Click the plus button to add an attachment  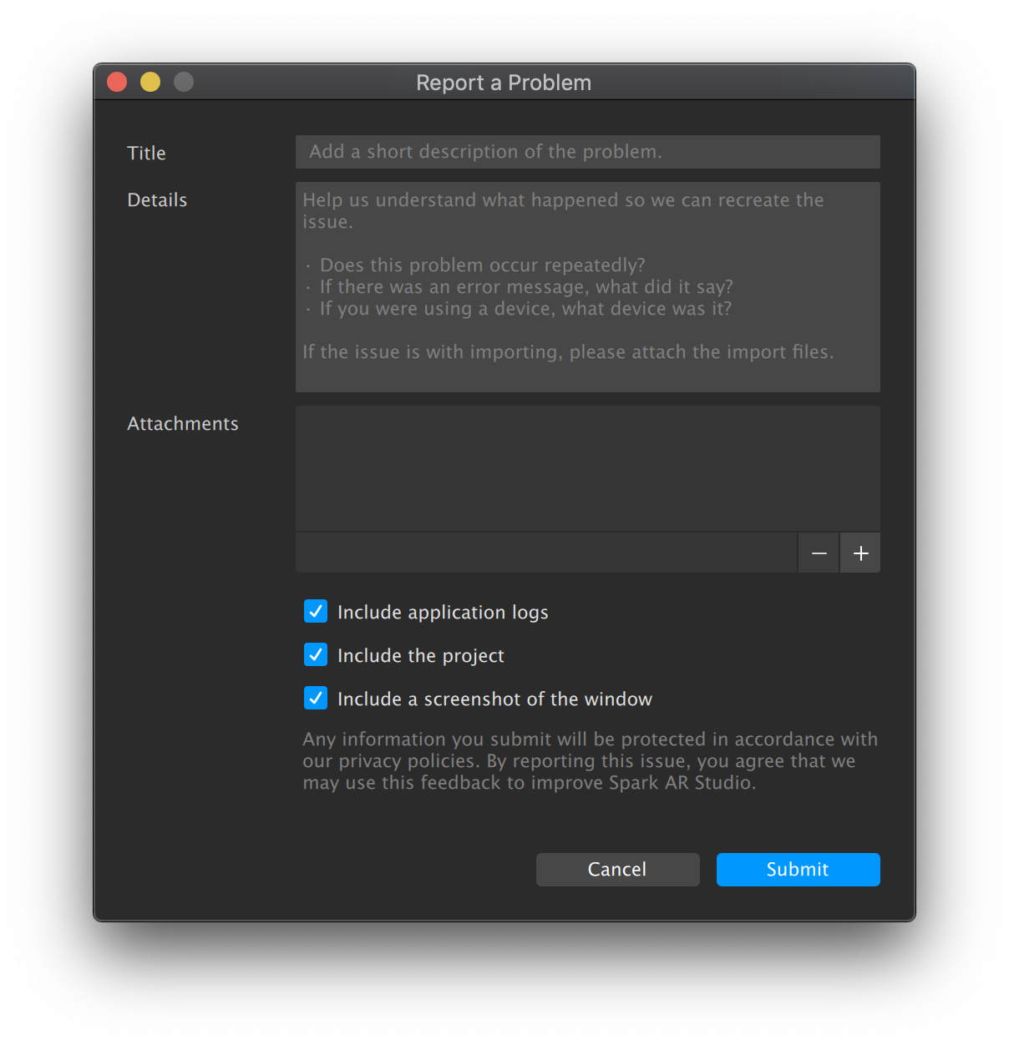click(x=860, y=553)
